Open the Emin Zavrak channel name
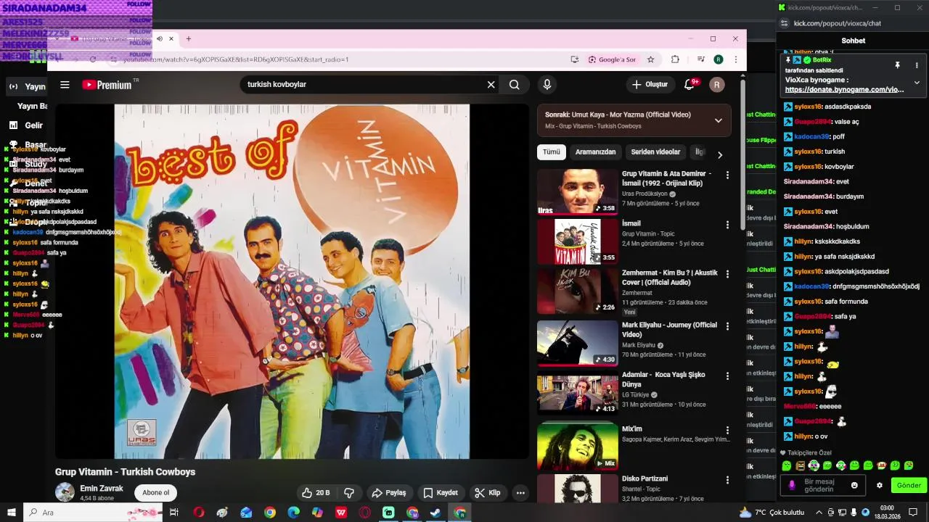This screenshot has width=929, height=522. (x=102, y=489)
